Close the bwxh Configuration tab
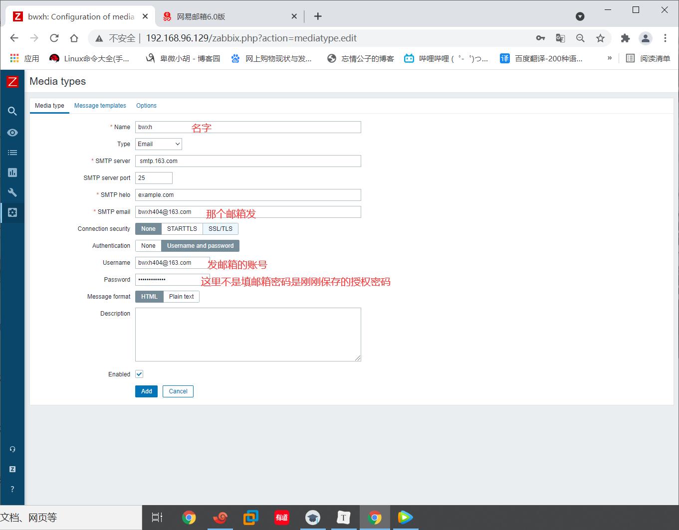 145,16
